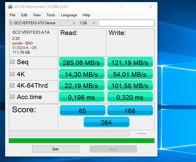Viewport: 196px width, 162px height.
Task: Click the 'pciide - BAD' driver status text
Action: (22, 43)
